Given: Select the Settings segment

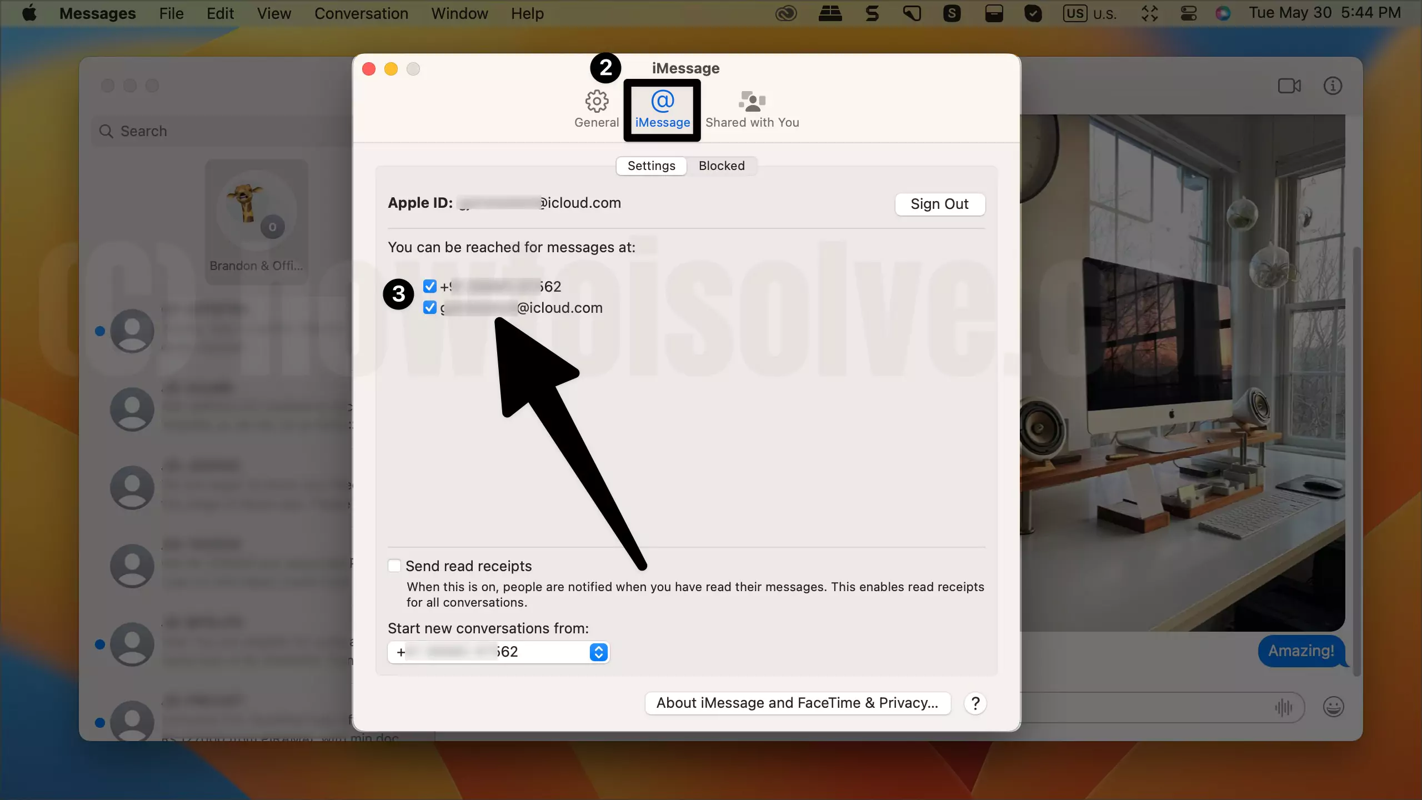Looking at the screenshot, I should (651, 166).
